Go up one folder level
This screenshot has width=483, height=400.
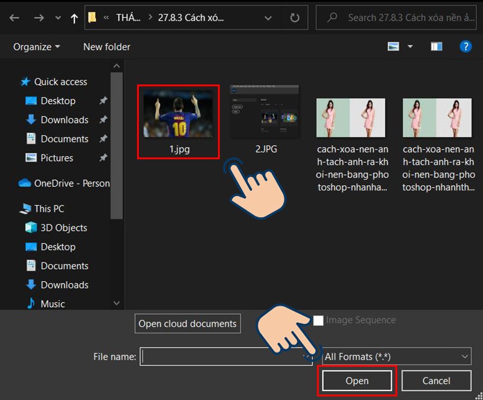tap(74, 18)
